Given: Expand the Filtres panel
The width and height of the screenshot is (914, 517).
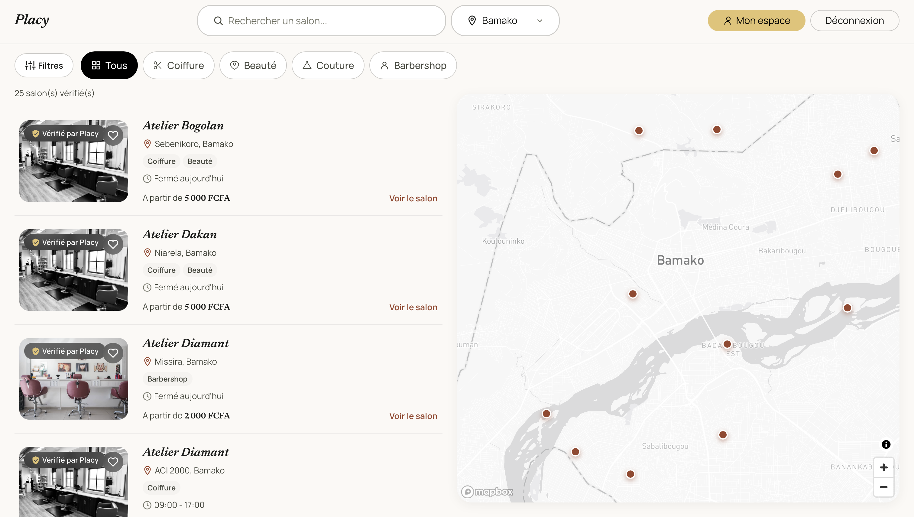Looking at the screenshot, I should pos(44,65).
